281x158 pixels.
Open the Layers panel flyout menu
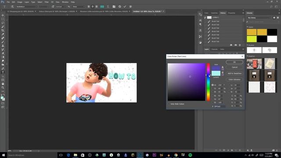pyautogui.click(x=243, y=49)
